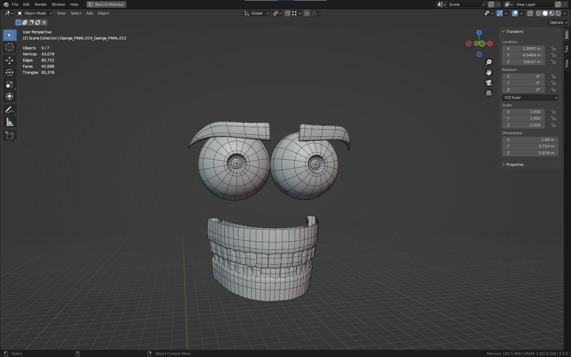The image size is (571, 357).
Task: Select the Select Box tool
Action: [x=10, y=35]
